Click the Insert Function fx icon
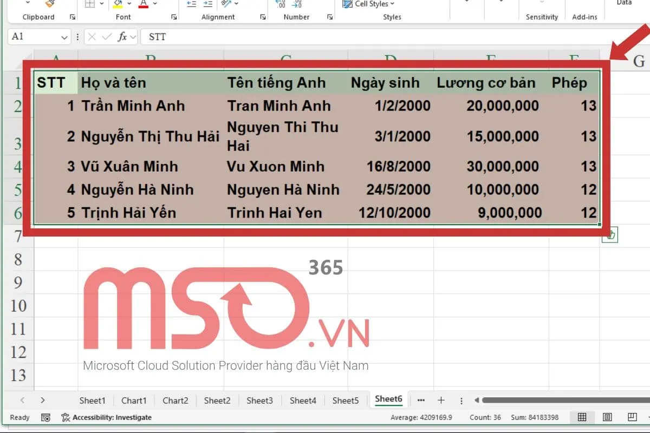Image resolution: width=650 pixels, height=433 pixels. click(123, 37)
